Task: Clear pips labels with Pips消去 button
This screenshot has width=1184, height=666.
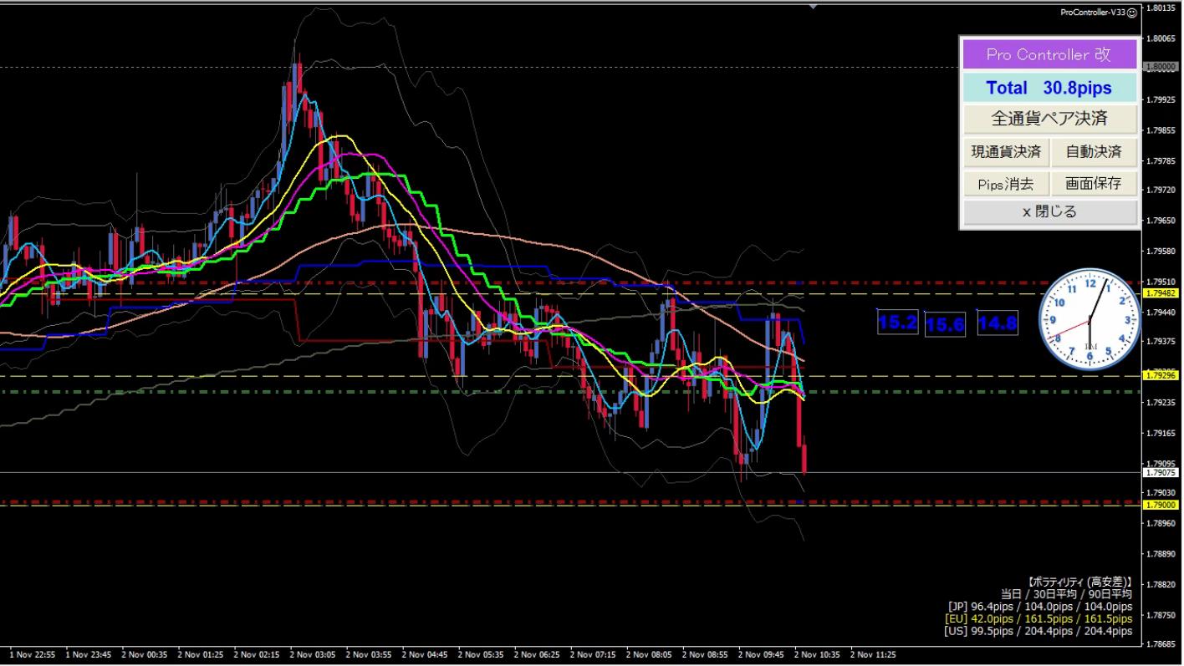Action: pos(1006,184)
